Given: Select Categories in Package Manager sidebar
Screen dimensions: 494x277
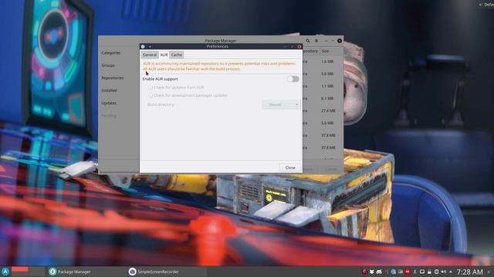Looking at the screenshot, I should tap(111, 53).
